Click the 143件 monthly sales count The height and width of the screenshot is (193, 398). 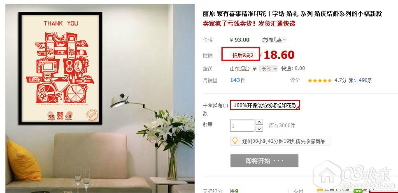point(238,80)
